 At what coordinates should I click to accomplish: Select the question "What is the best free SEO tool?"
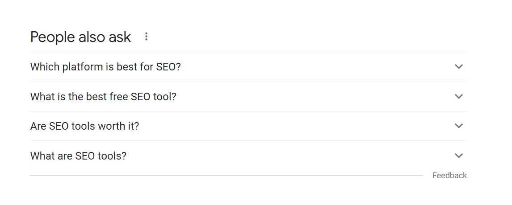point(103,96)
